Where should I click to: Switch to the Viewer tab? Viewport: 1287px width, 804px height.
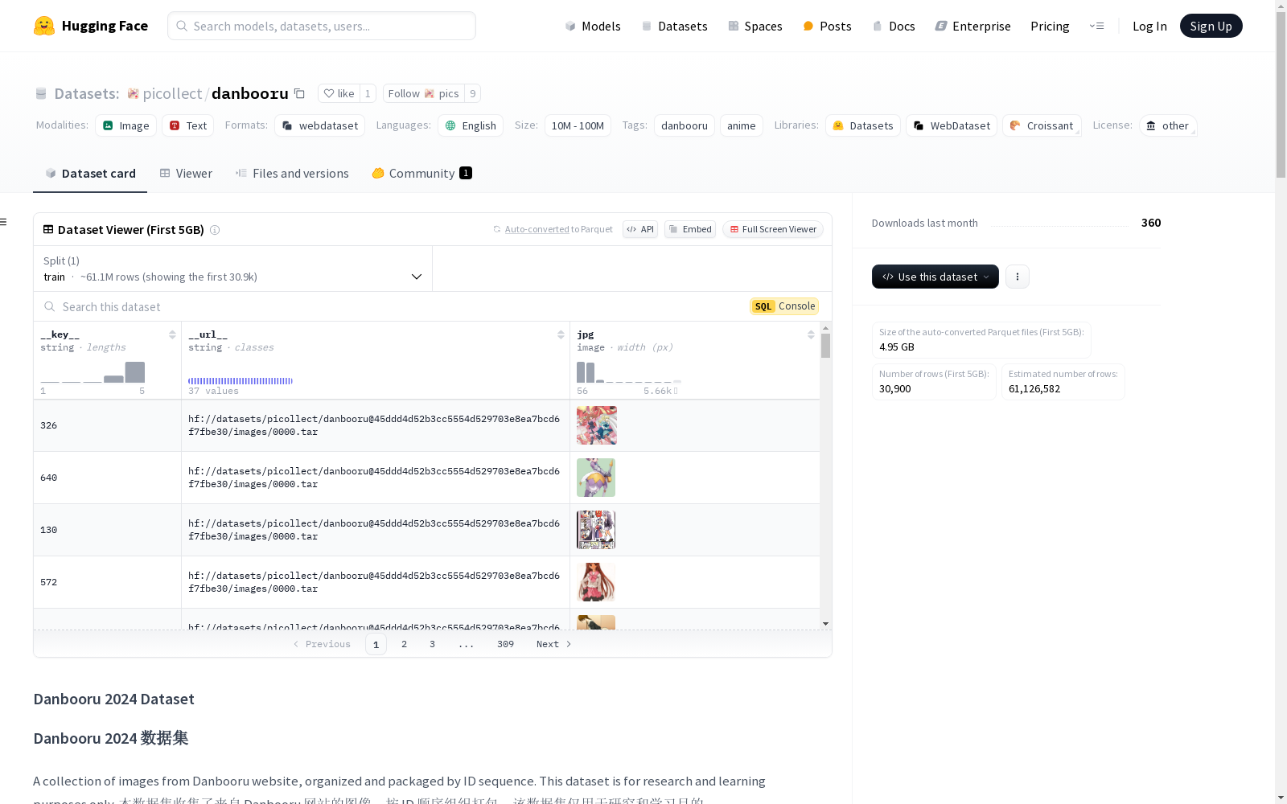186,173
